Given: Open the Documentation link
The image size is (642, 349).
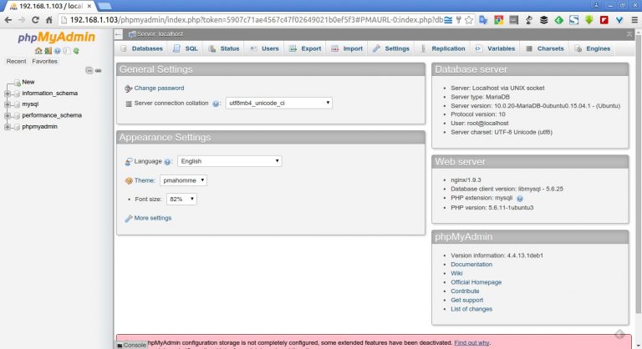Looking at the screenshot, I should [x=471, y=265].
